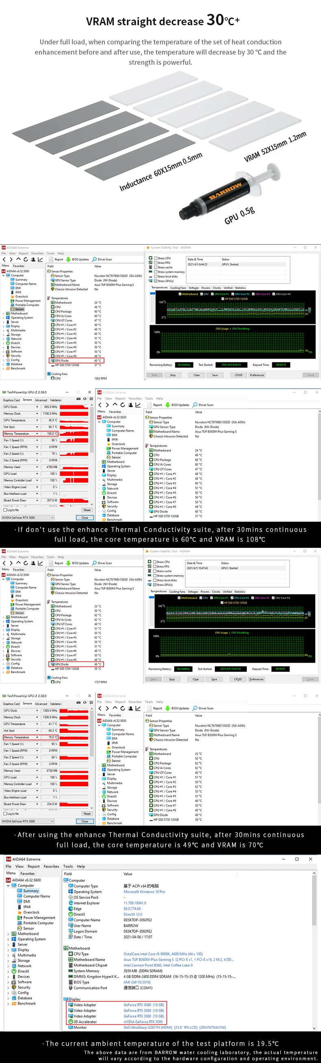The width and height of the screenshot is (321, 1063).
Task: Click Preferences in test with elapsed 00:30:18
Action: click(257, 375)
